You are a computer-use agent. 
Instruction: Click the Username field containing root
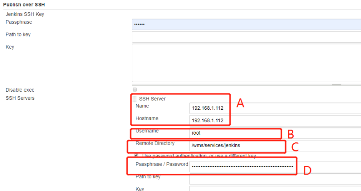[275, 133]
